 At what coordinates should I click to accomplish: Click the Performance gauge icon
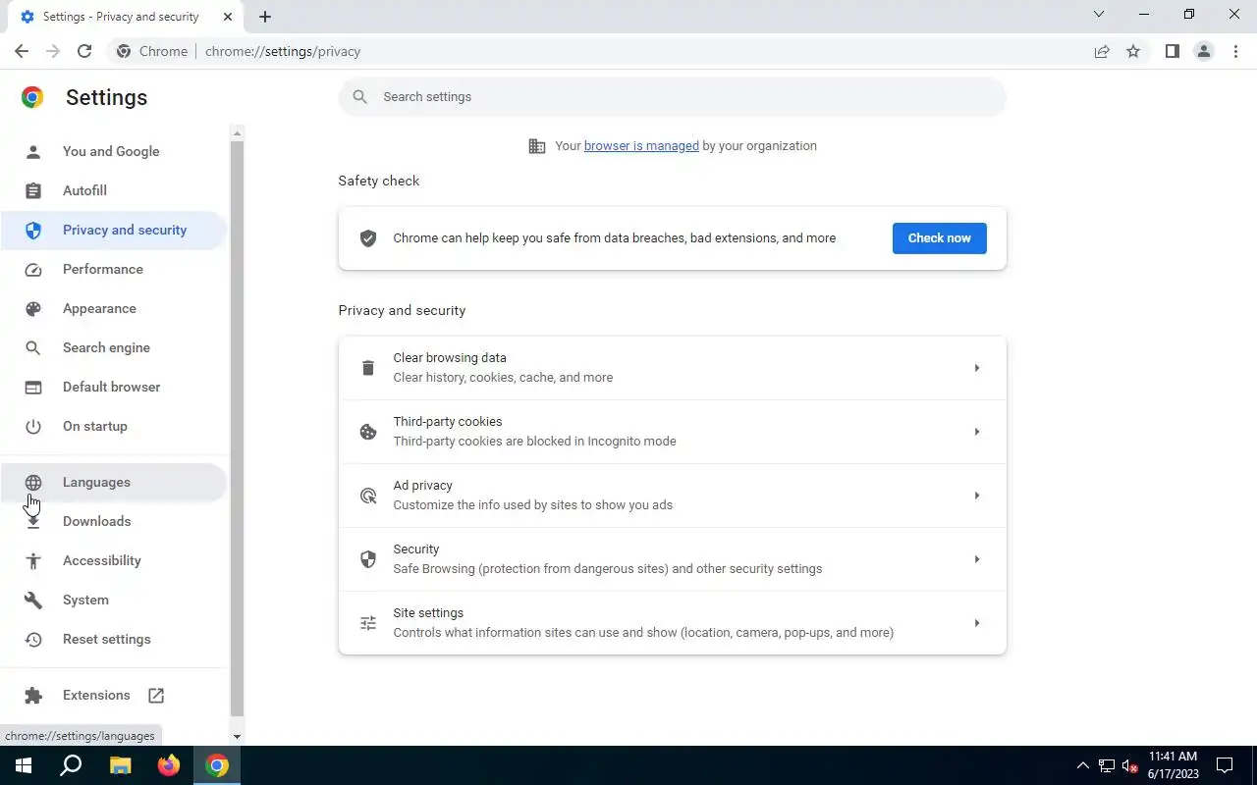[33, 269]
